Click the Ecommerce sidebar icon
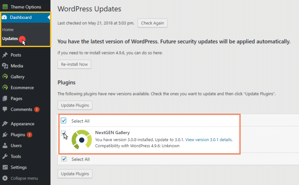Image resolution: width=299 pixels, height=185 pixels. (5, 87)
